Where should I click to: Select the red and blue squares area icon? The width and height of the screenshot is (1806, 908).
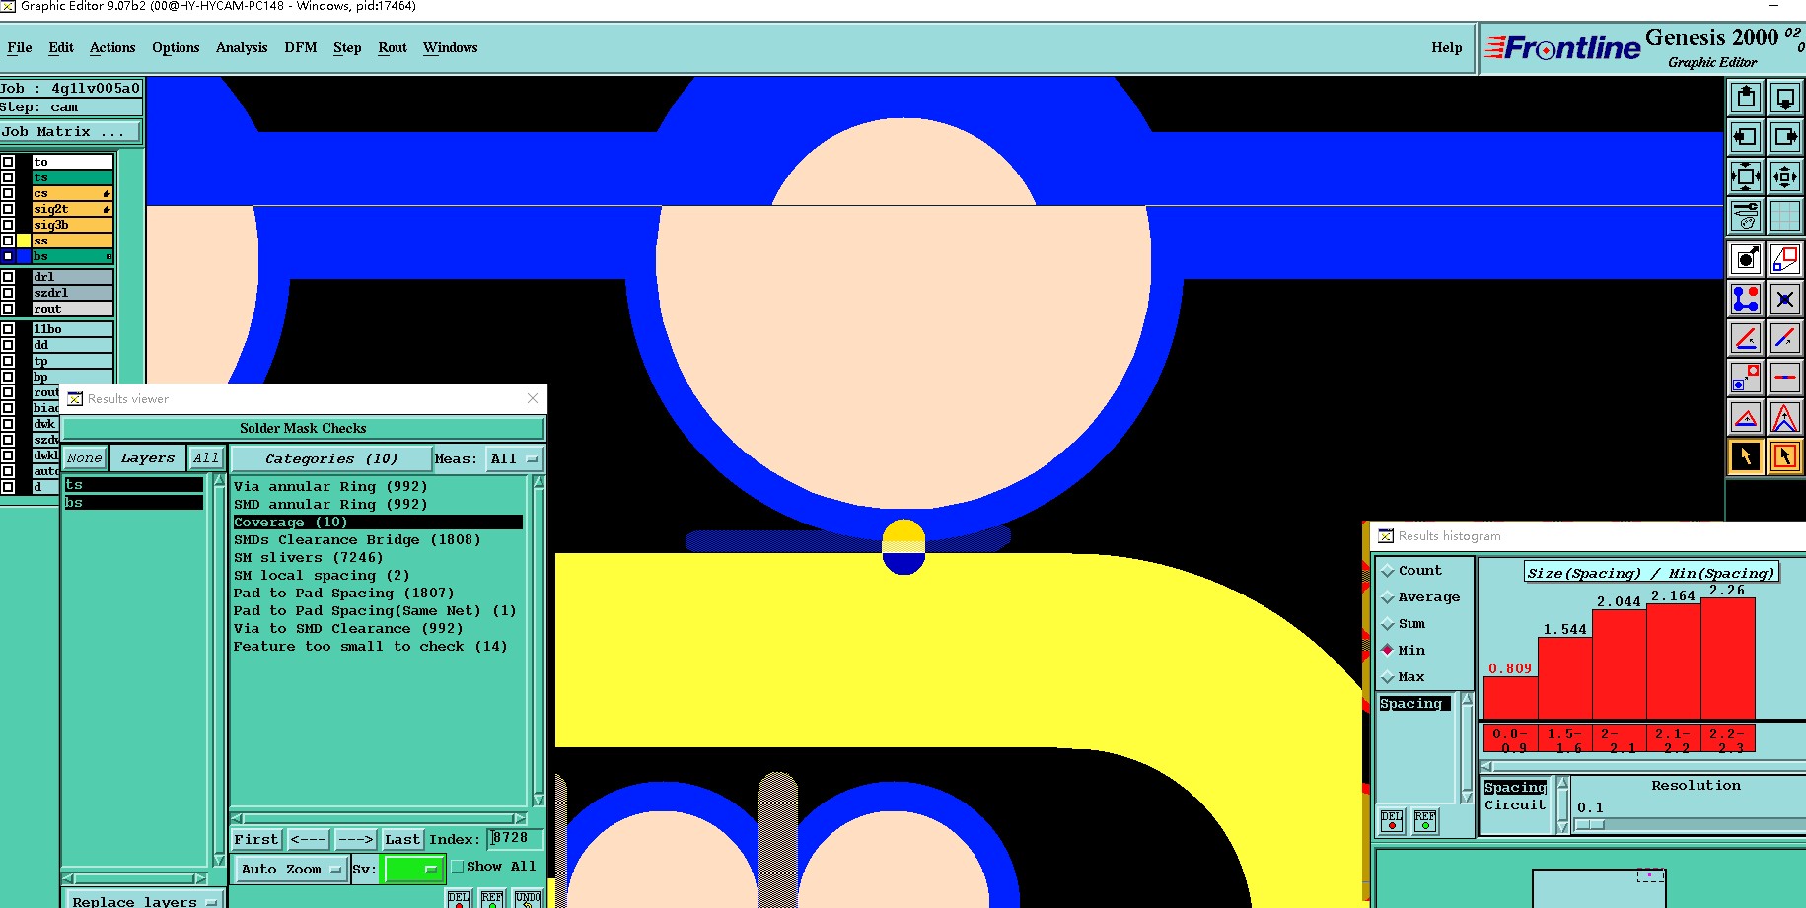(x=1785, y=258)
